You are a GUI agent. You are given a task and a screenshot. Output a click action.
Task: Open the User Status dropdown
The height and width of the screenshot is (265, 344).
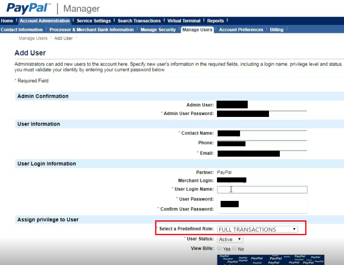pos(230,239)
